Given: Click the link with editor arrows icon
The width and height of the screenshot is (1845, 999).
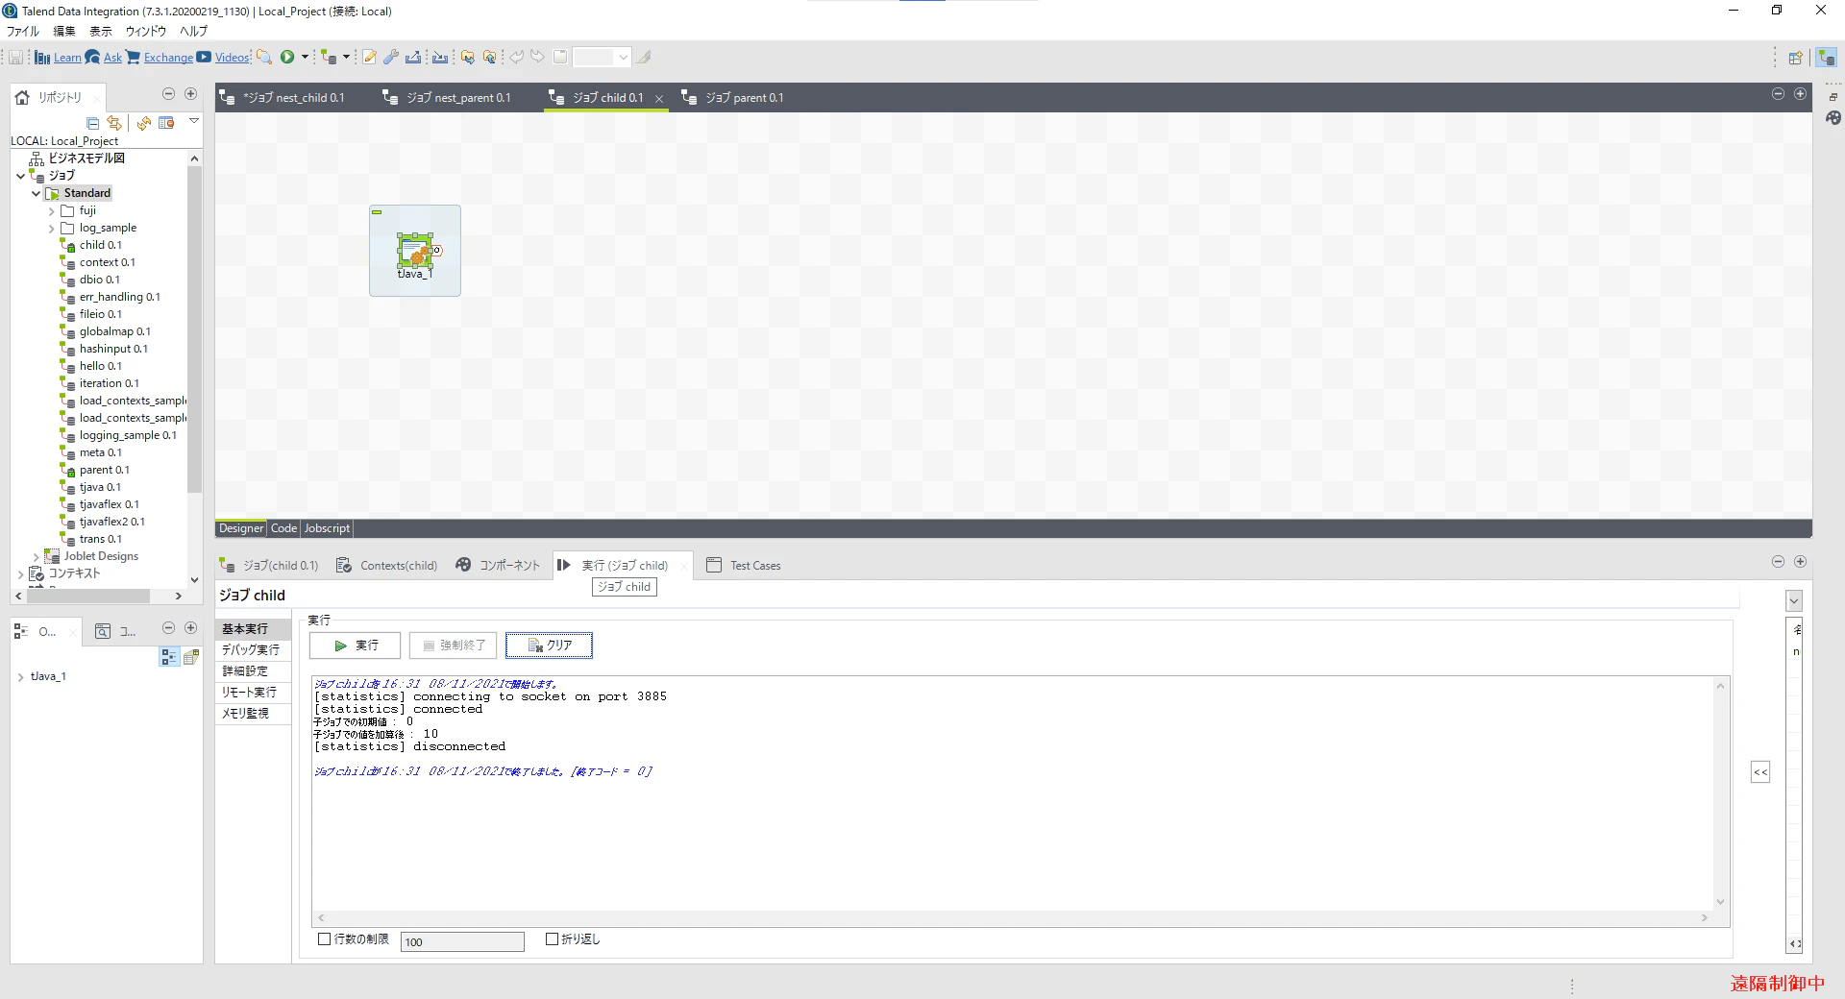Looking at the screenshot, I should [114, 123].
